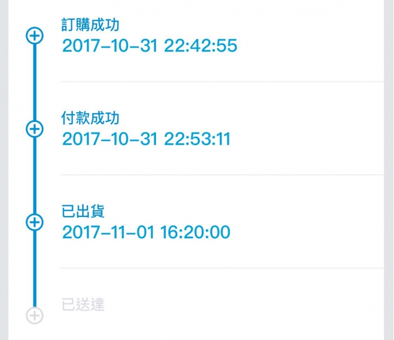Screen dimensions: 394x340
Task: Select the pending 已送達 status label
Action: (x=83, y=304)
